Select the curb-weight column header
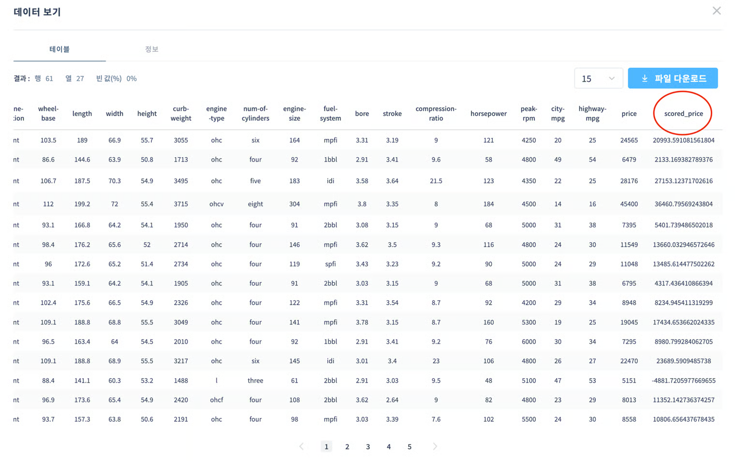 (181, 114)
